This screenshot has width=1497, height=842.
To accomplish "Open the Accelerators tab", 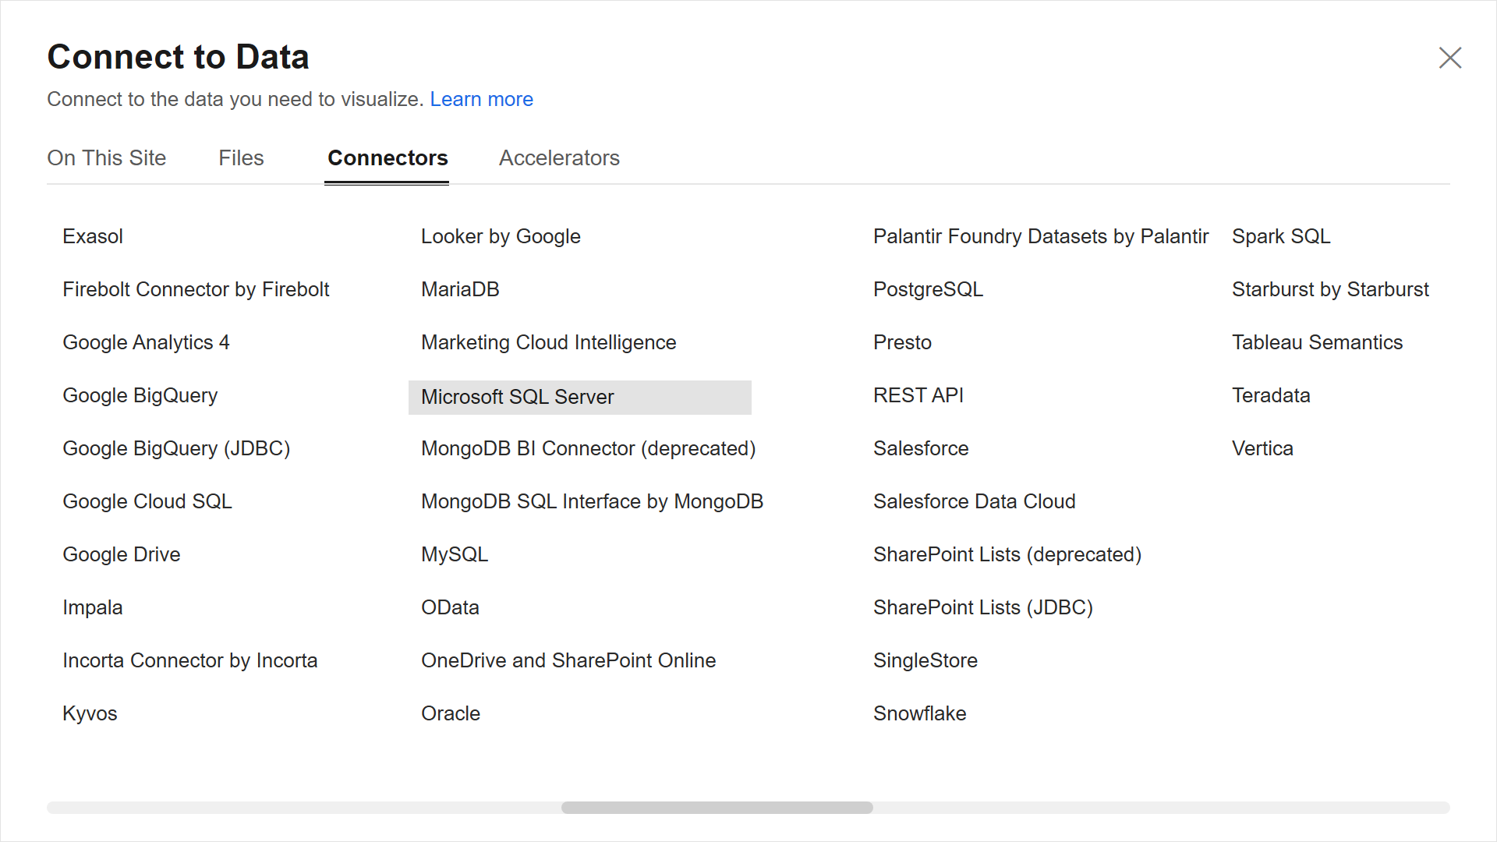I will (x=559, y=157).
